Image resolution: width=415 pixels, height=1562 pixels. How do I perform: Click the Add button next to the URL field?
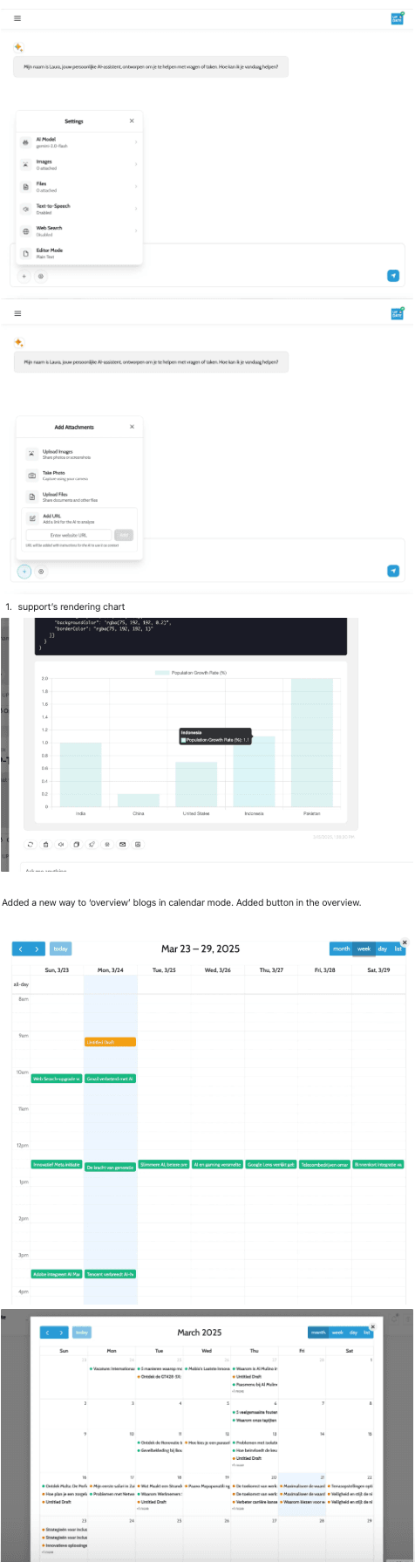tap(124, 535)
